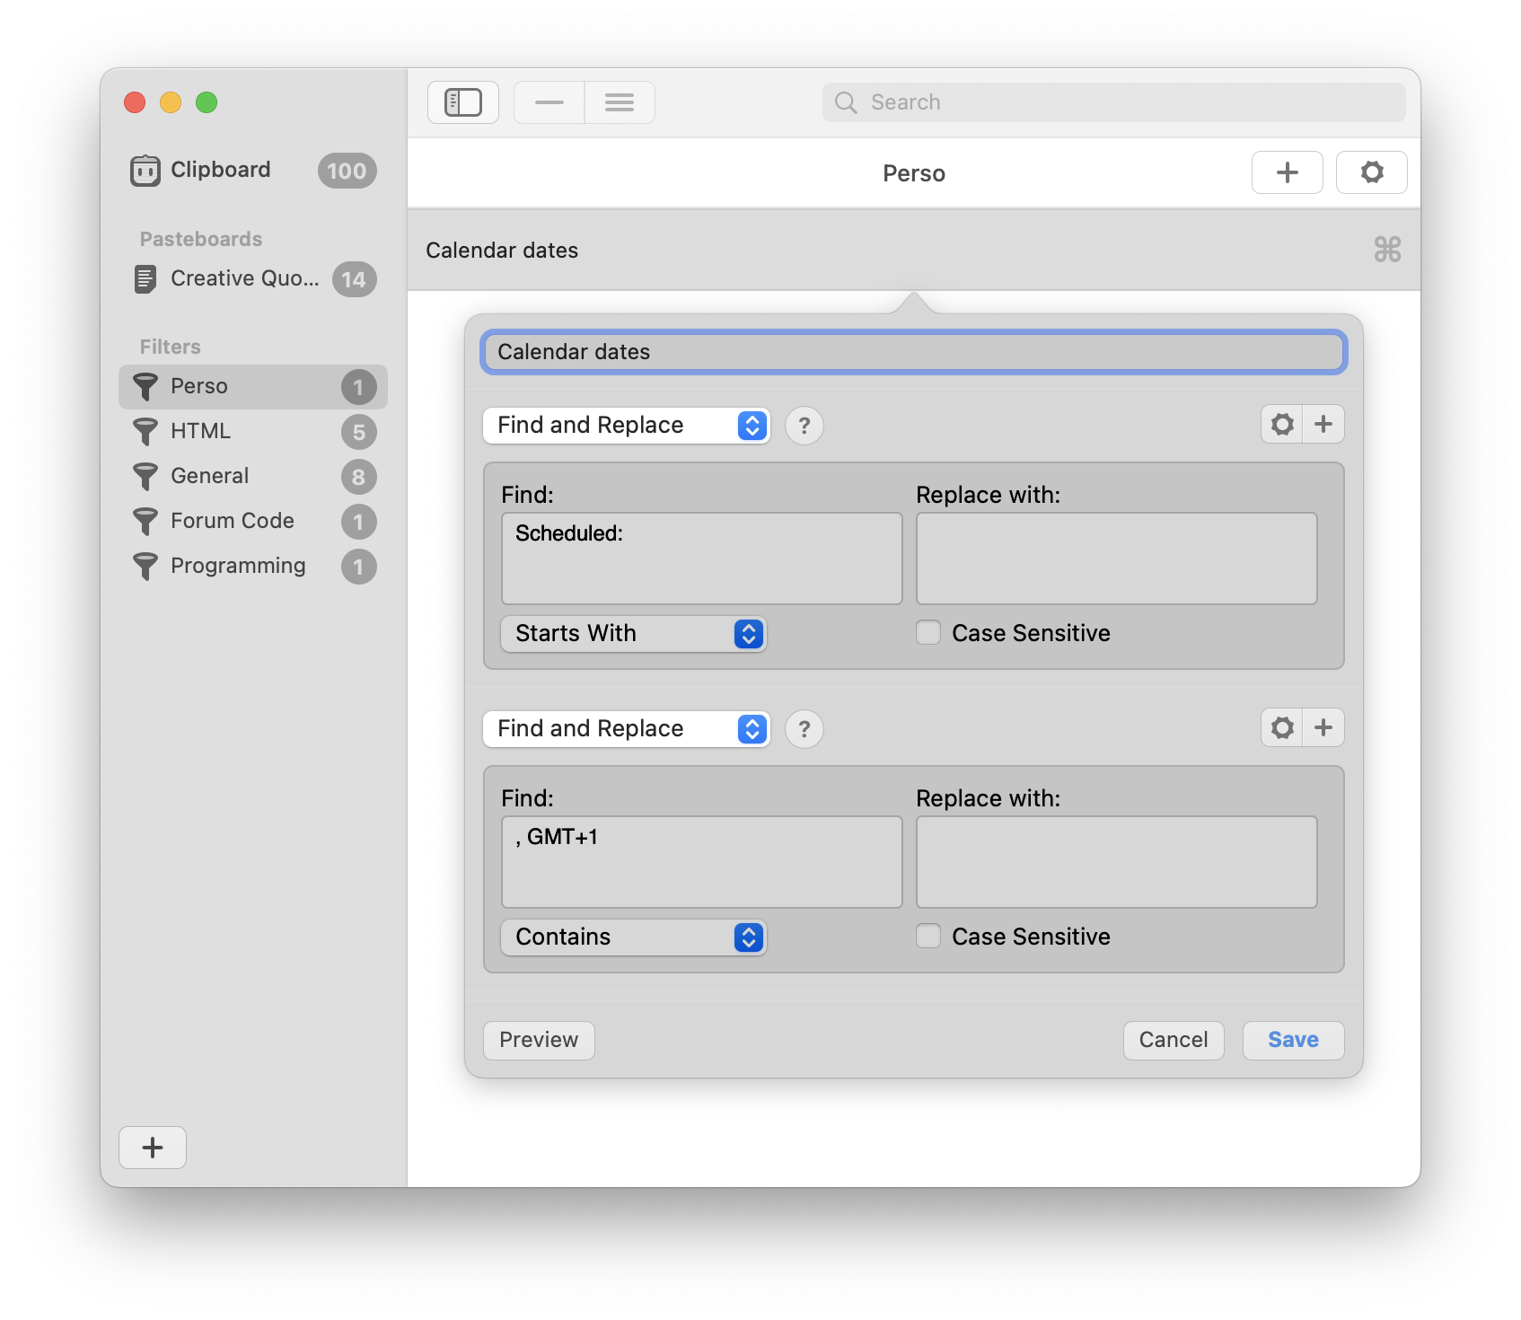This screenshot has height=1320, width=1521.
Task: Open help for first Find and Replace
Action: point(804,426)
